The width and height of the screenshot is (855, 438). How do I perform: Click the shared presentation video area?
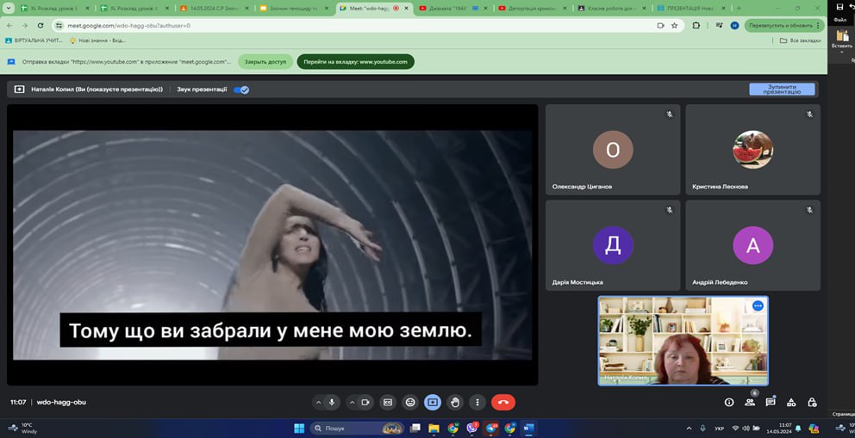point(272,245)
